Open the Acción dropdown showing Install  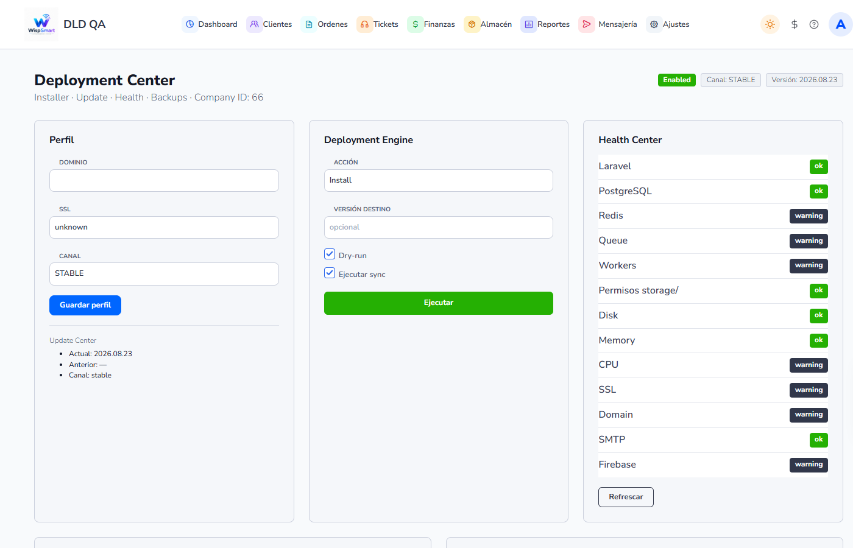439,180
